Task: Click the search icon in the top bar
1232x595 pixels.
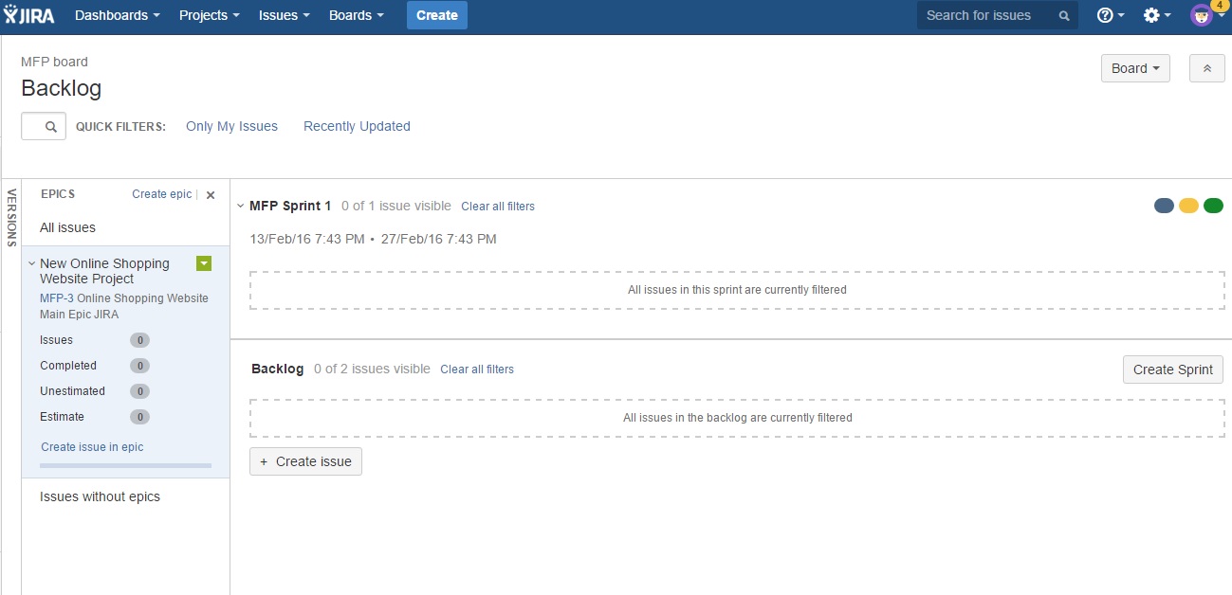Action: click(x=1062, y=15)
